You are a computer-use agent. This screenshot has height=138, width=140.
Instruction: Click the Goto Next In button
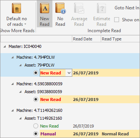127,8
